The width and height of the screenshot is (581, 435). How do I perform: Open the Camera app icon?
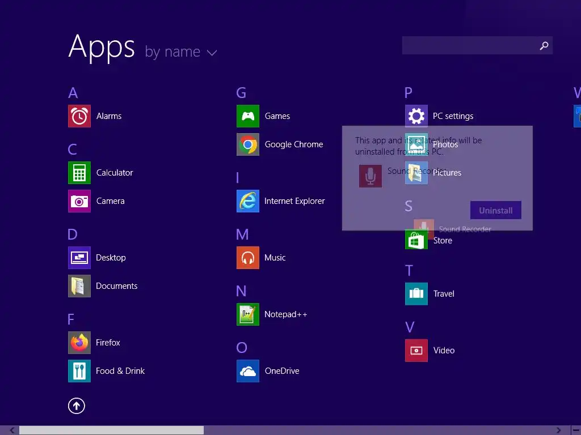click(x=79, y=201)
